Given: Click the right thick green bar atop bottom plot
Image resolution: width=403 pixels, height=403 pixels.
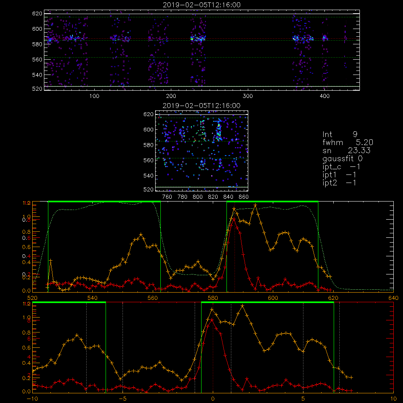Looking at the screenshot, I should pyautogui.click(x=268, y=303).
